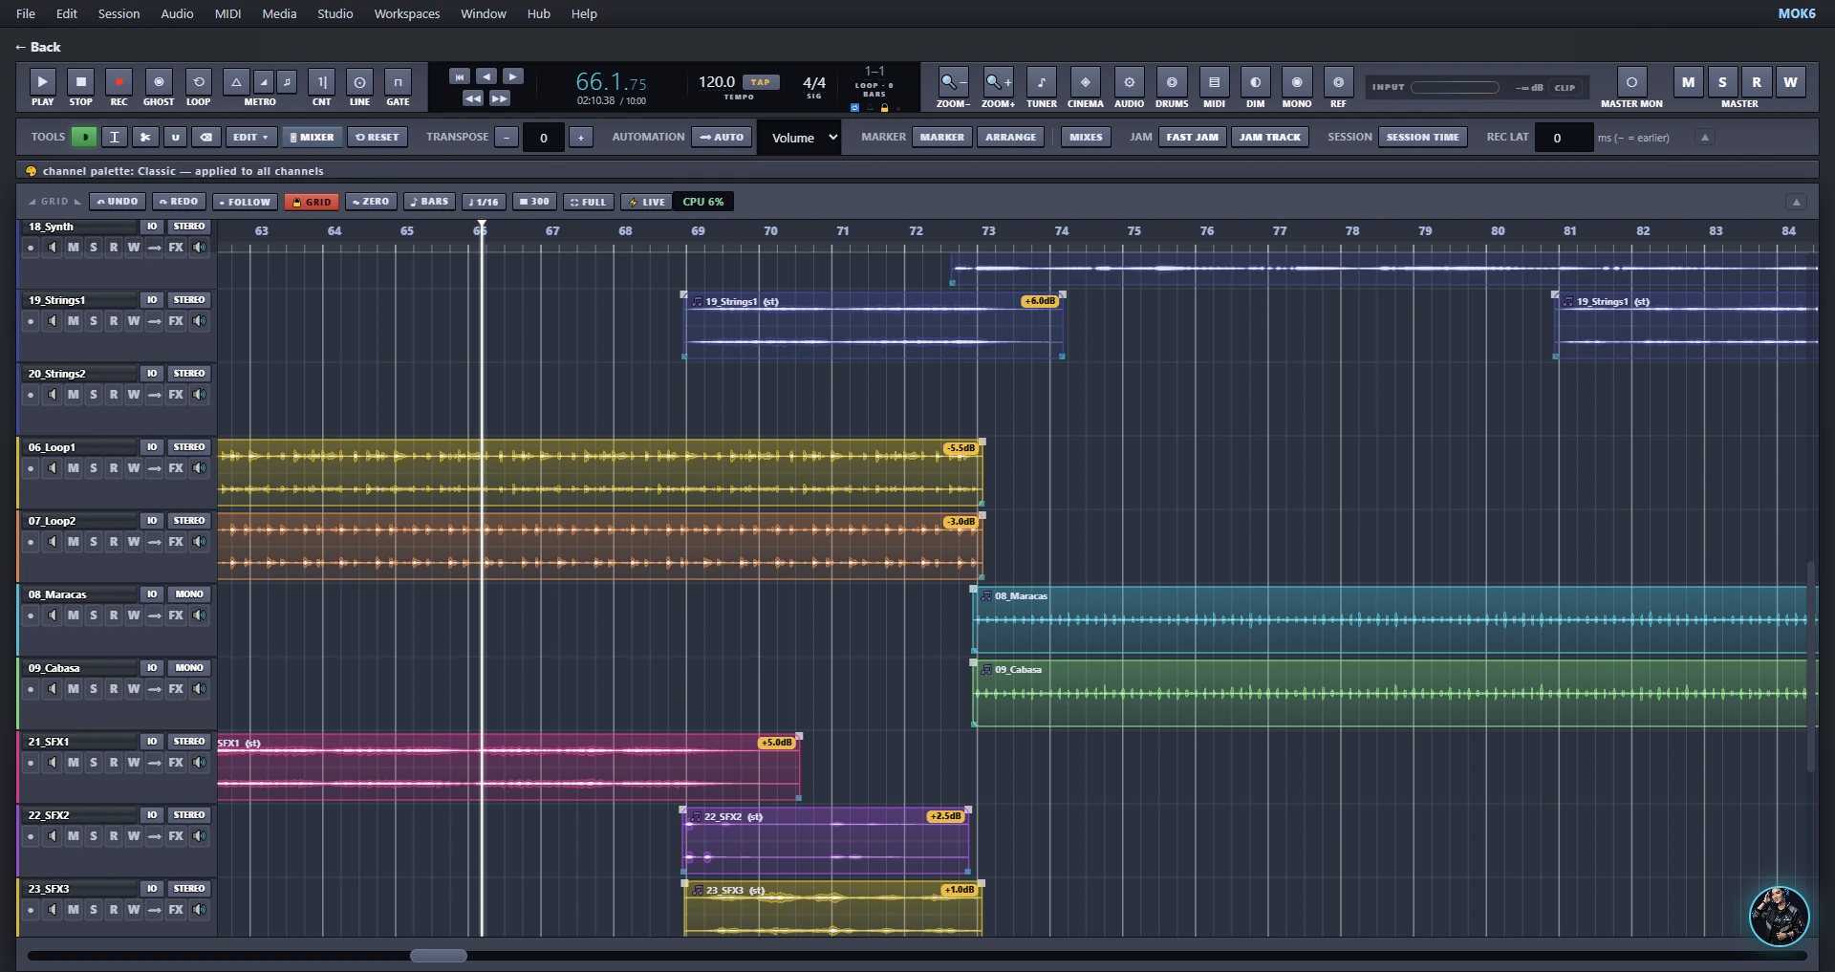Screen dimensions: 1835x972
Task: Go Back to previous screen
Action: [x=38, y=47]
